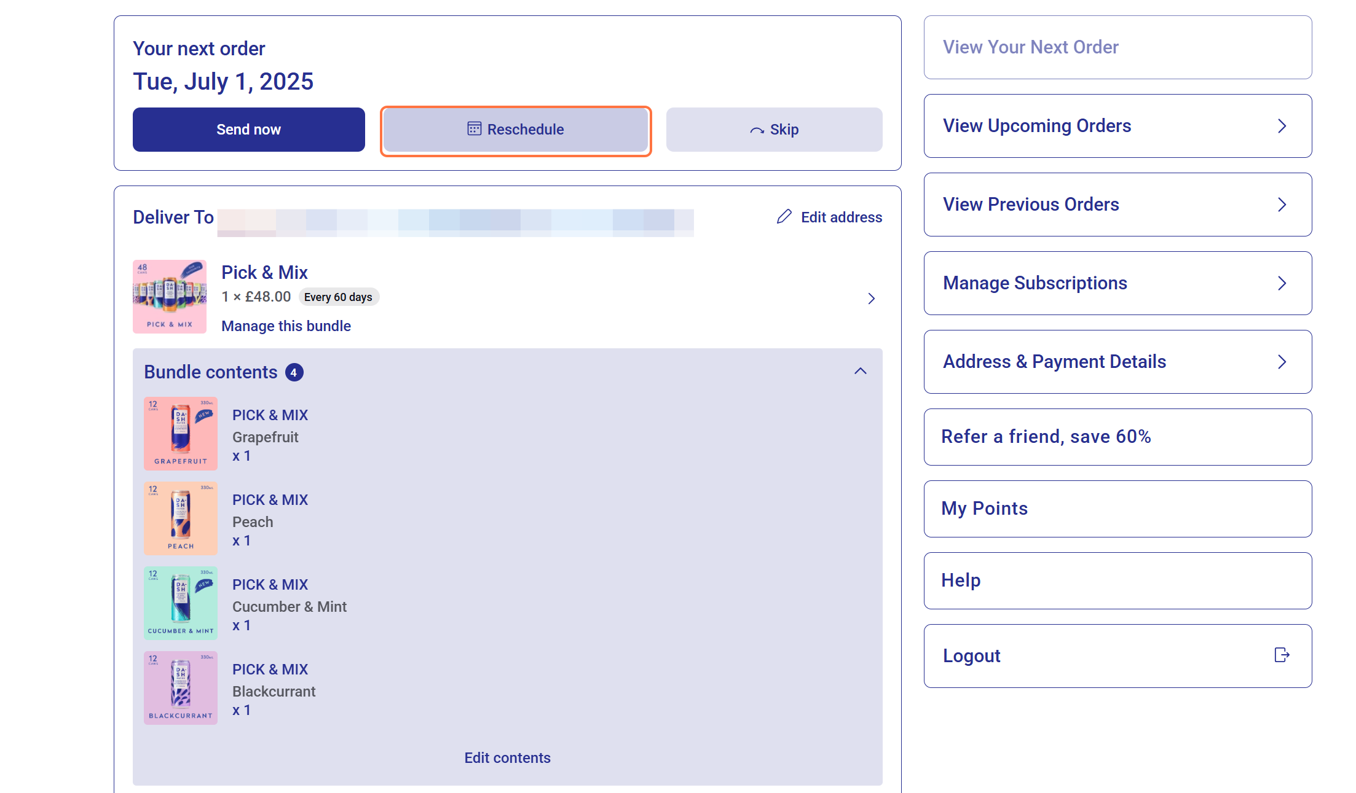Screen dimensions: 1356x793
Task: Open the Help page
Action: (x=1118, y=580)
